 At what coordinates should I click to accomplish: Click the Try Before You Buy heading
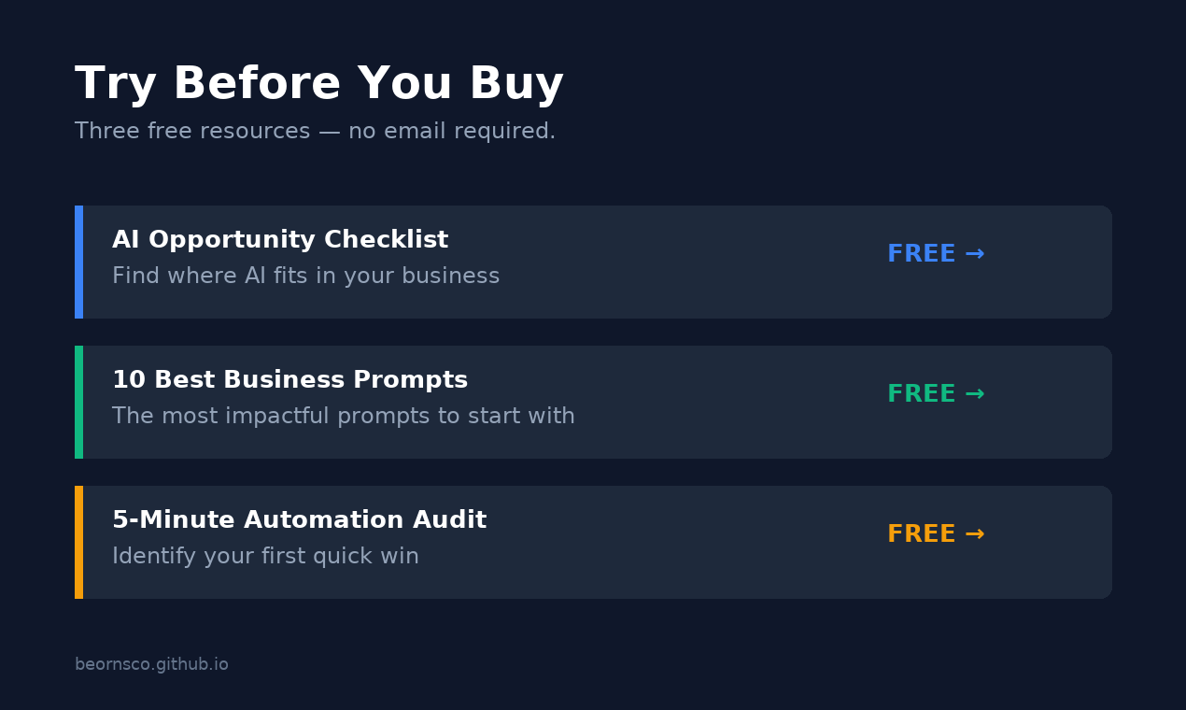[318, 82]
